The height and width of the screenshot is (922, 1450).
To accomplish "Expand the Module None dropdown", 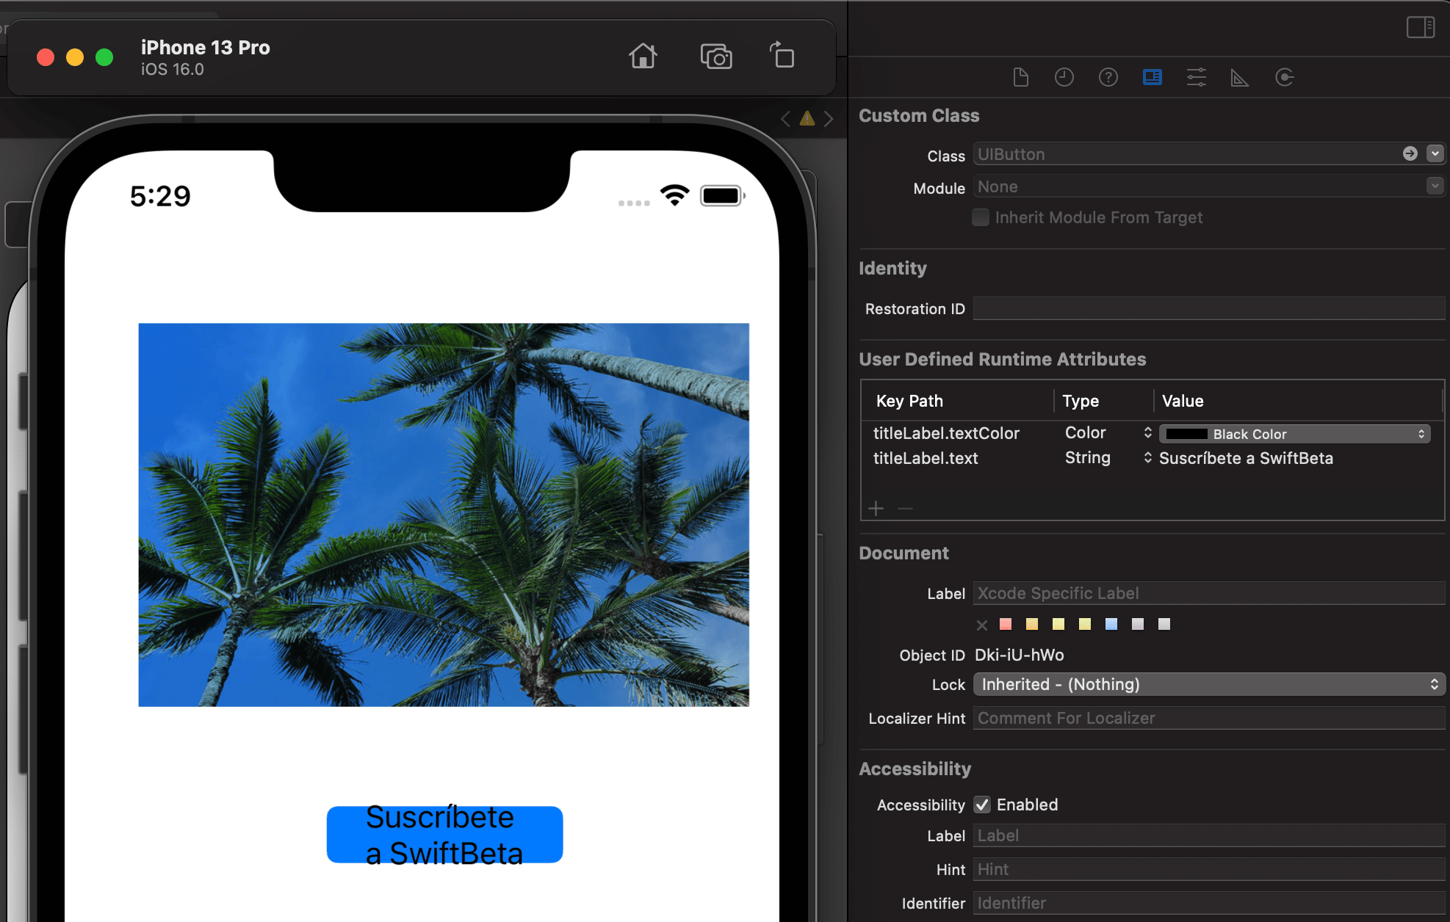I will tap(1434, 186).
